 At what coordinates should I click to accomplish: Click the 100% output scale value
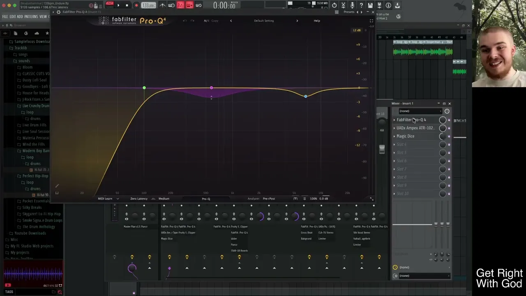[314, 199]
